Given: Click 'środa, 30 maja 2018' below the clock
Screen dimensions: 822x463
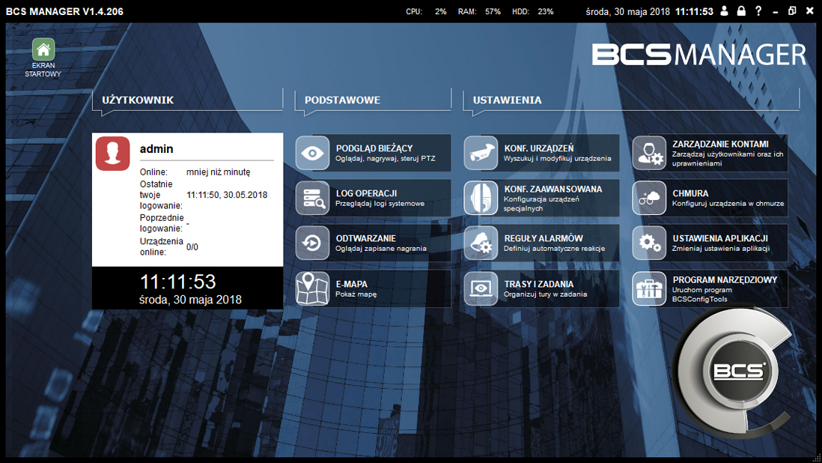Looking at the screenshot, I should pyautogui.click(x=190, y=300).
